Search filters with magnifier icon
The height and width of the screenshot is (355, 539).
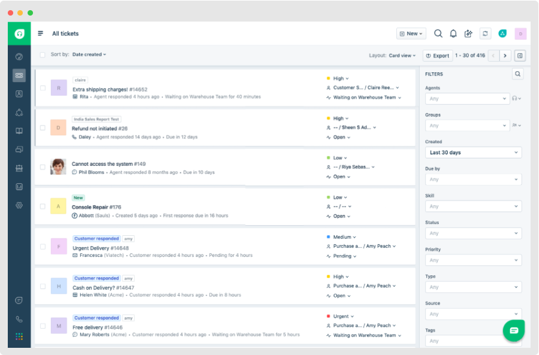[517, 74]
